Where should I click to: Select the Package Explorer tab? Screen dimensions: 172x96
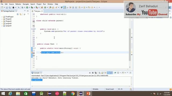pyautogui.click(x=9, y=11)
